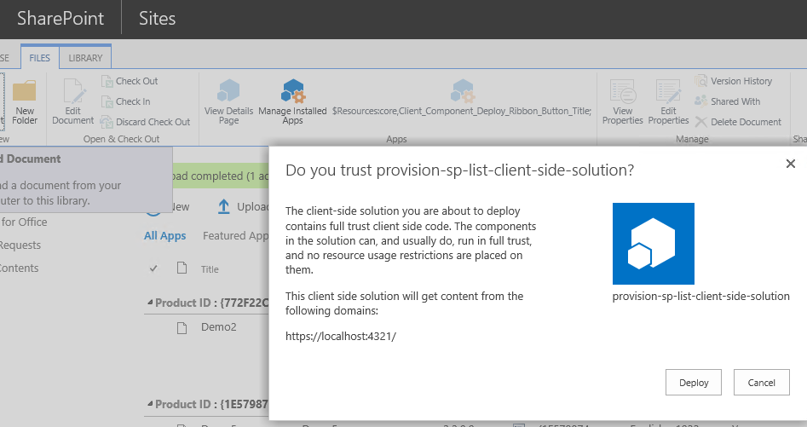Click the file type column header icon
The width and height of the screenshot is (807, 427).
[x=182, y=268]
